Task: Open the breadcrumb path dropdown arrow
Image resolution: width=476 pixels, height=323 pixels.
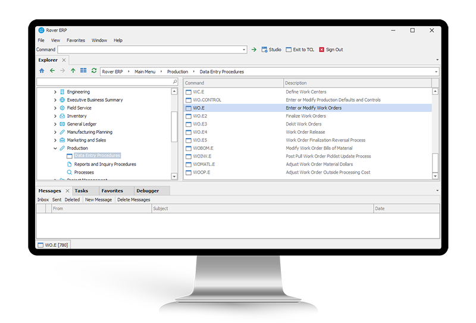Action: pyautogui.click(x=436, y=72)
